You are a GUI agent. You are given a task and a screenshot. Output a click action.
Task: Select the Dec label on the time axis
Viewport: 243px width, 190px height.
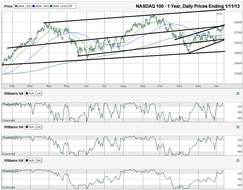198,86
